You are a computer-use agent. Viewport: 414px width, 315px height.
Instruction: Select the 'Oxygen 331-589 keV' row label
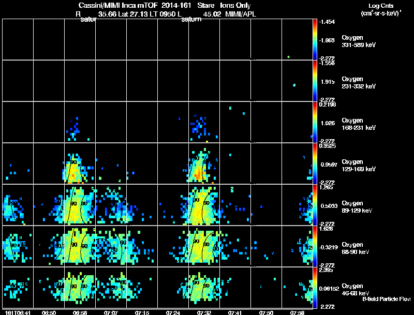pyautogui.click(x=359, y=41)
